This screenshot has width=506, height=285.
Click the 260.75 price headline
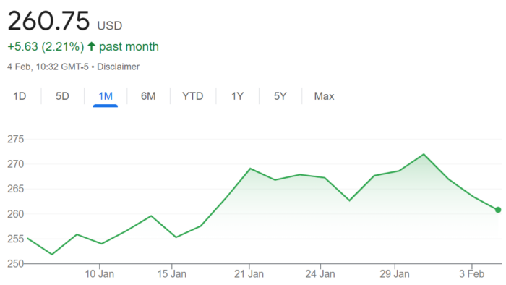[x=48, y=21]
